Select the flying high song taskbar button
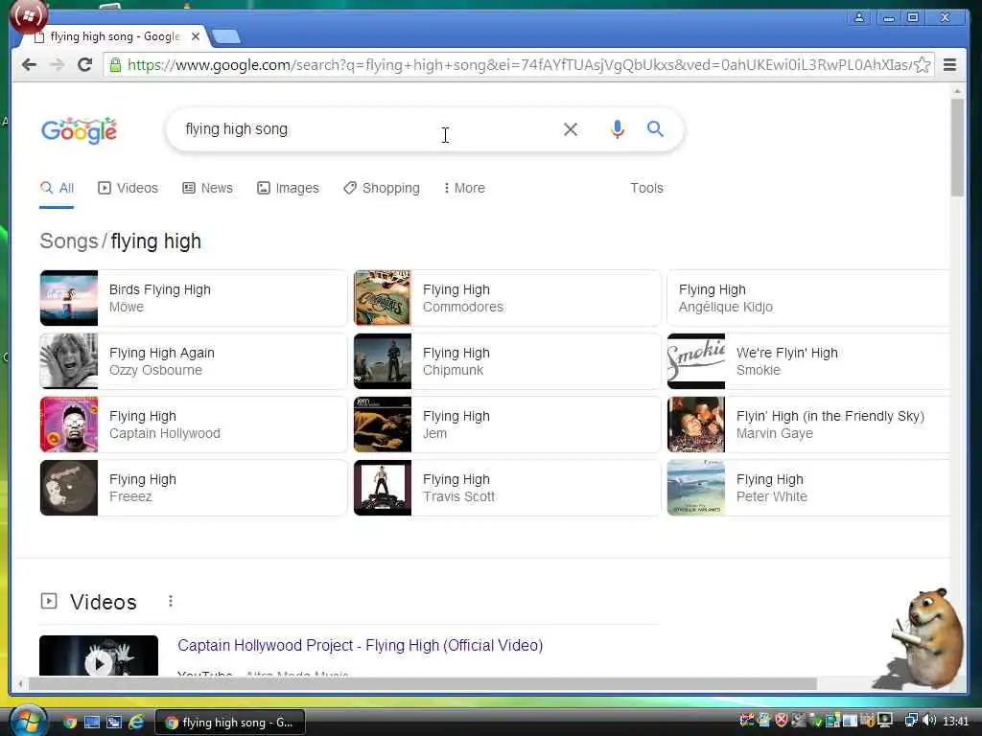Screen dimensions: 982x736 tap(230, 723)
